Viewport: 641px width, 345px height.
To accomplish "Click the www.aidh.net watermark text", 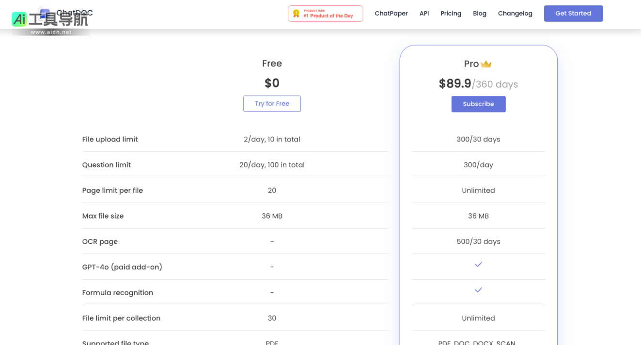I will tap(51, 32).
